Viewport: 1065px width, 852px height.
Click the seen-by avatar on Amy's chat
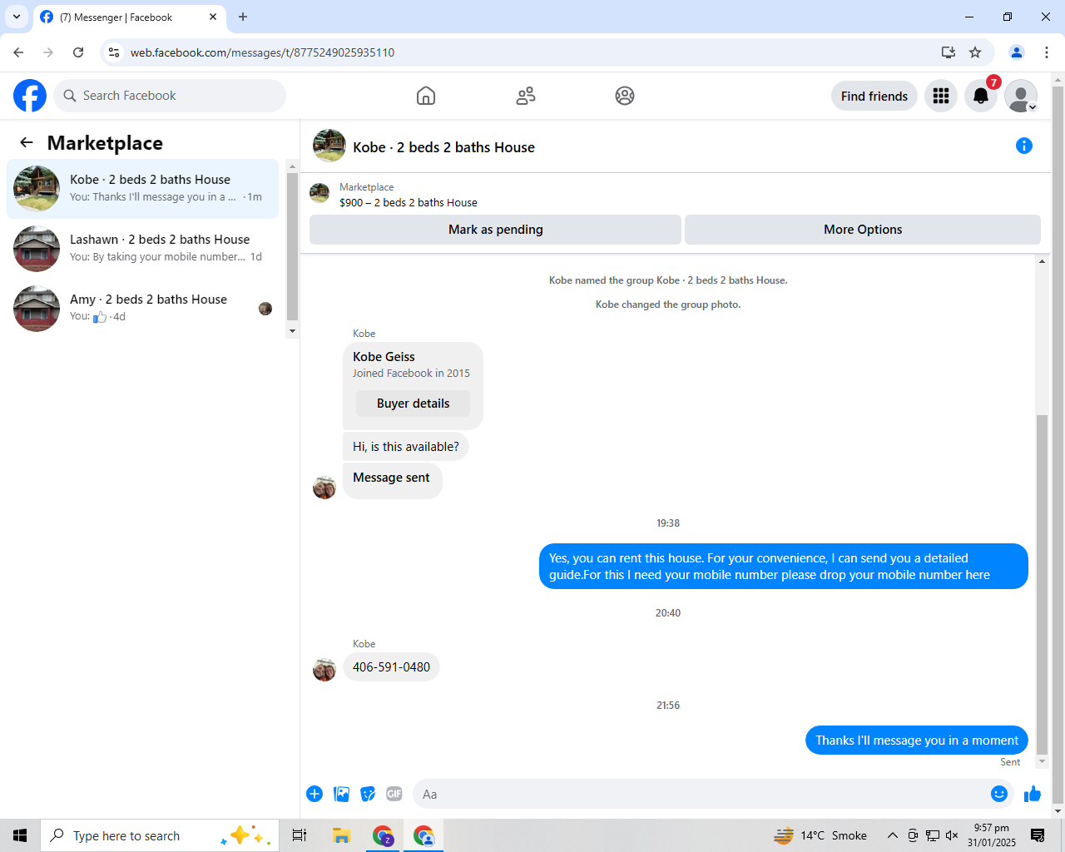point(265,309)
